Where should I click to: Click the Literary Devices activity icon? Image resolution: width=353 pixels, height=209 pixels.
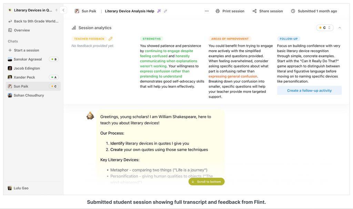[10, 10]
